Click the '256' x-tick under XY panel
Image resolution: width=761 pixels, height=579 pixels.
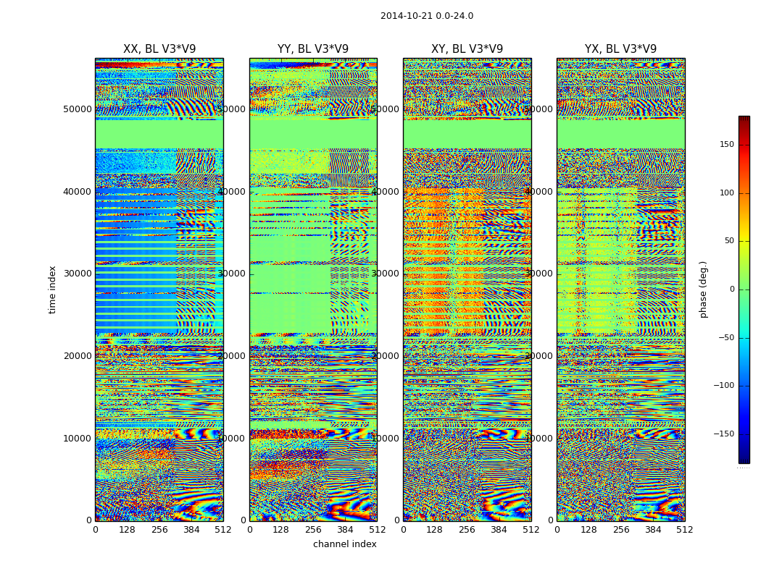(x=467, y=530)
